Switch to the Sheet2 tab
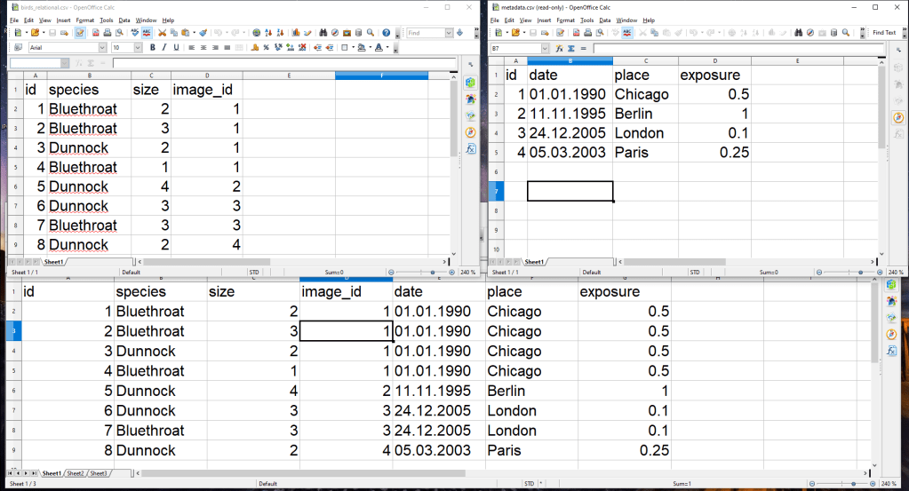The image size is (909, 491). (76, 473)
